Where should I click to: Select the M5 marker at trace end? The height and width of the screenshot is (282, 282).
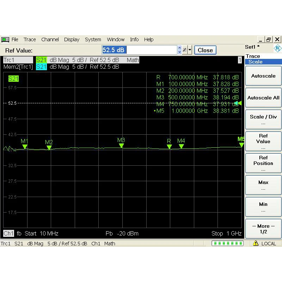(x=241, y=145)
